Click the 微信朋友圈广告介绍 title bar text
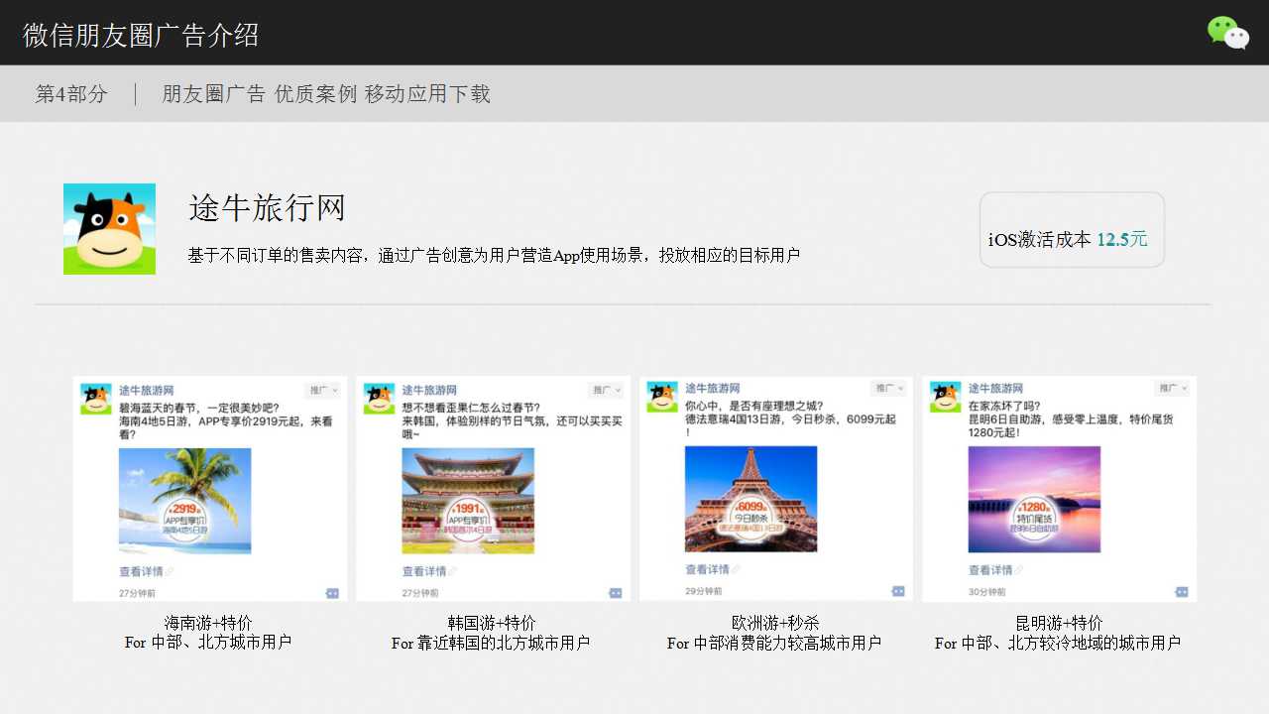The image size is (1269, 714). [x=141, y=35]
